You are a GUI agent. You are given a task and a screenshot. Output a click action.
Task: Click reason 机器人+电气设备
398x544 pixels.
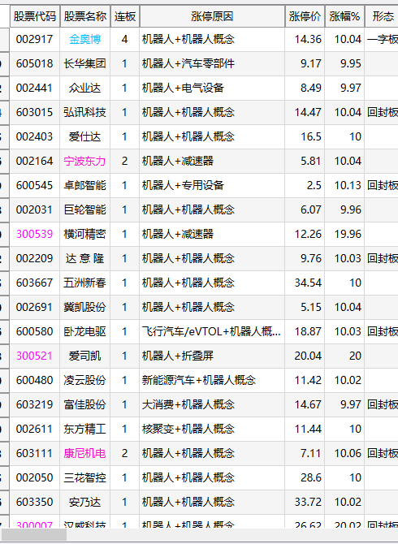(x=183, y=88)
